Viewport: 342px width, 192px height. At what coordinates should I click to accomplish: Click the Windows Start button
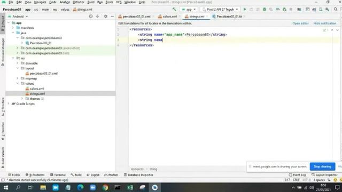(6, 187)
